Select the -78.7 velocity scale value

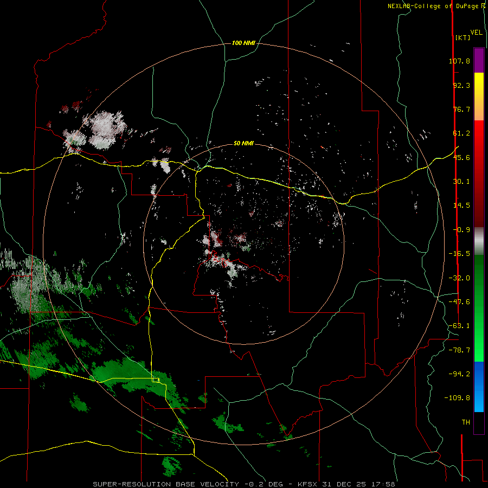[459, 350]
